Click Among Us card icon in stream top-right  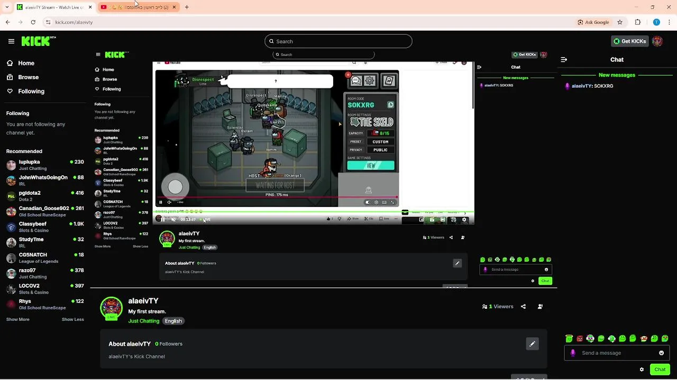tap(389, 81)
